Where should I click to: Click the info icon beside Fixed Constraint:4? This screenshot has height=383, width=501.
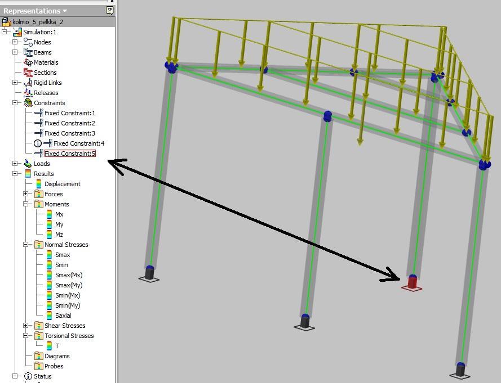(x=38, y=143)
